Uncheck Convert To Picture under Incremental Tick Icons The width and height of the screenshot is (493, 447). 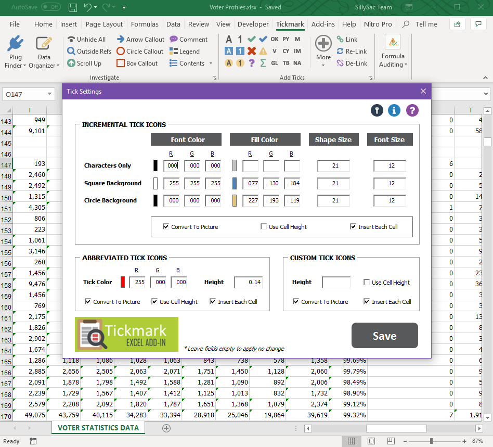[166, 227]
